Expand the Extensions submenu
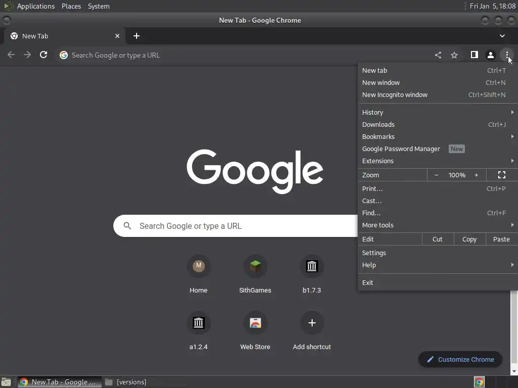This screenshot has width=518, height=388. (438, 161)
